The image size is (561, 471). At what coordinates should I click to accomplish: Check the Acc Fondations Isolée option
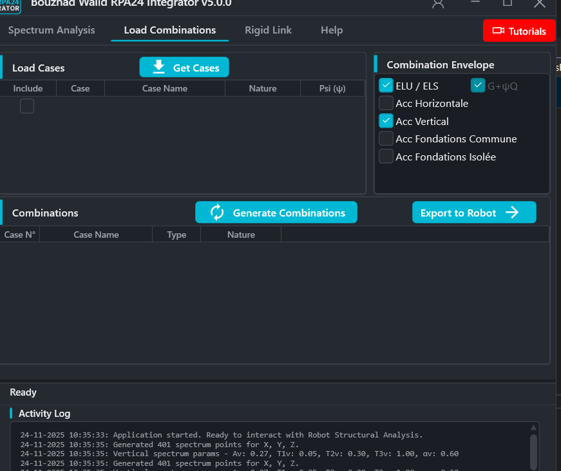385,156
